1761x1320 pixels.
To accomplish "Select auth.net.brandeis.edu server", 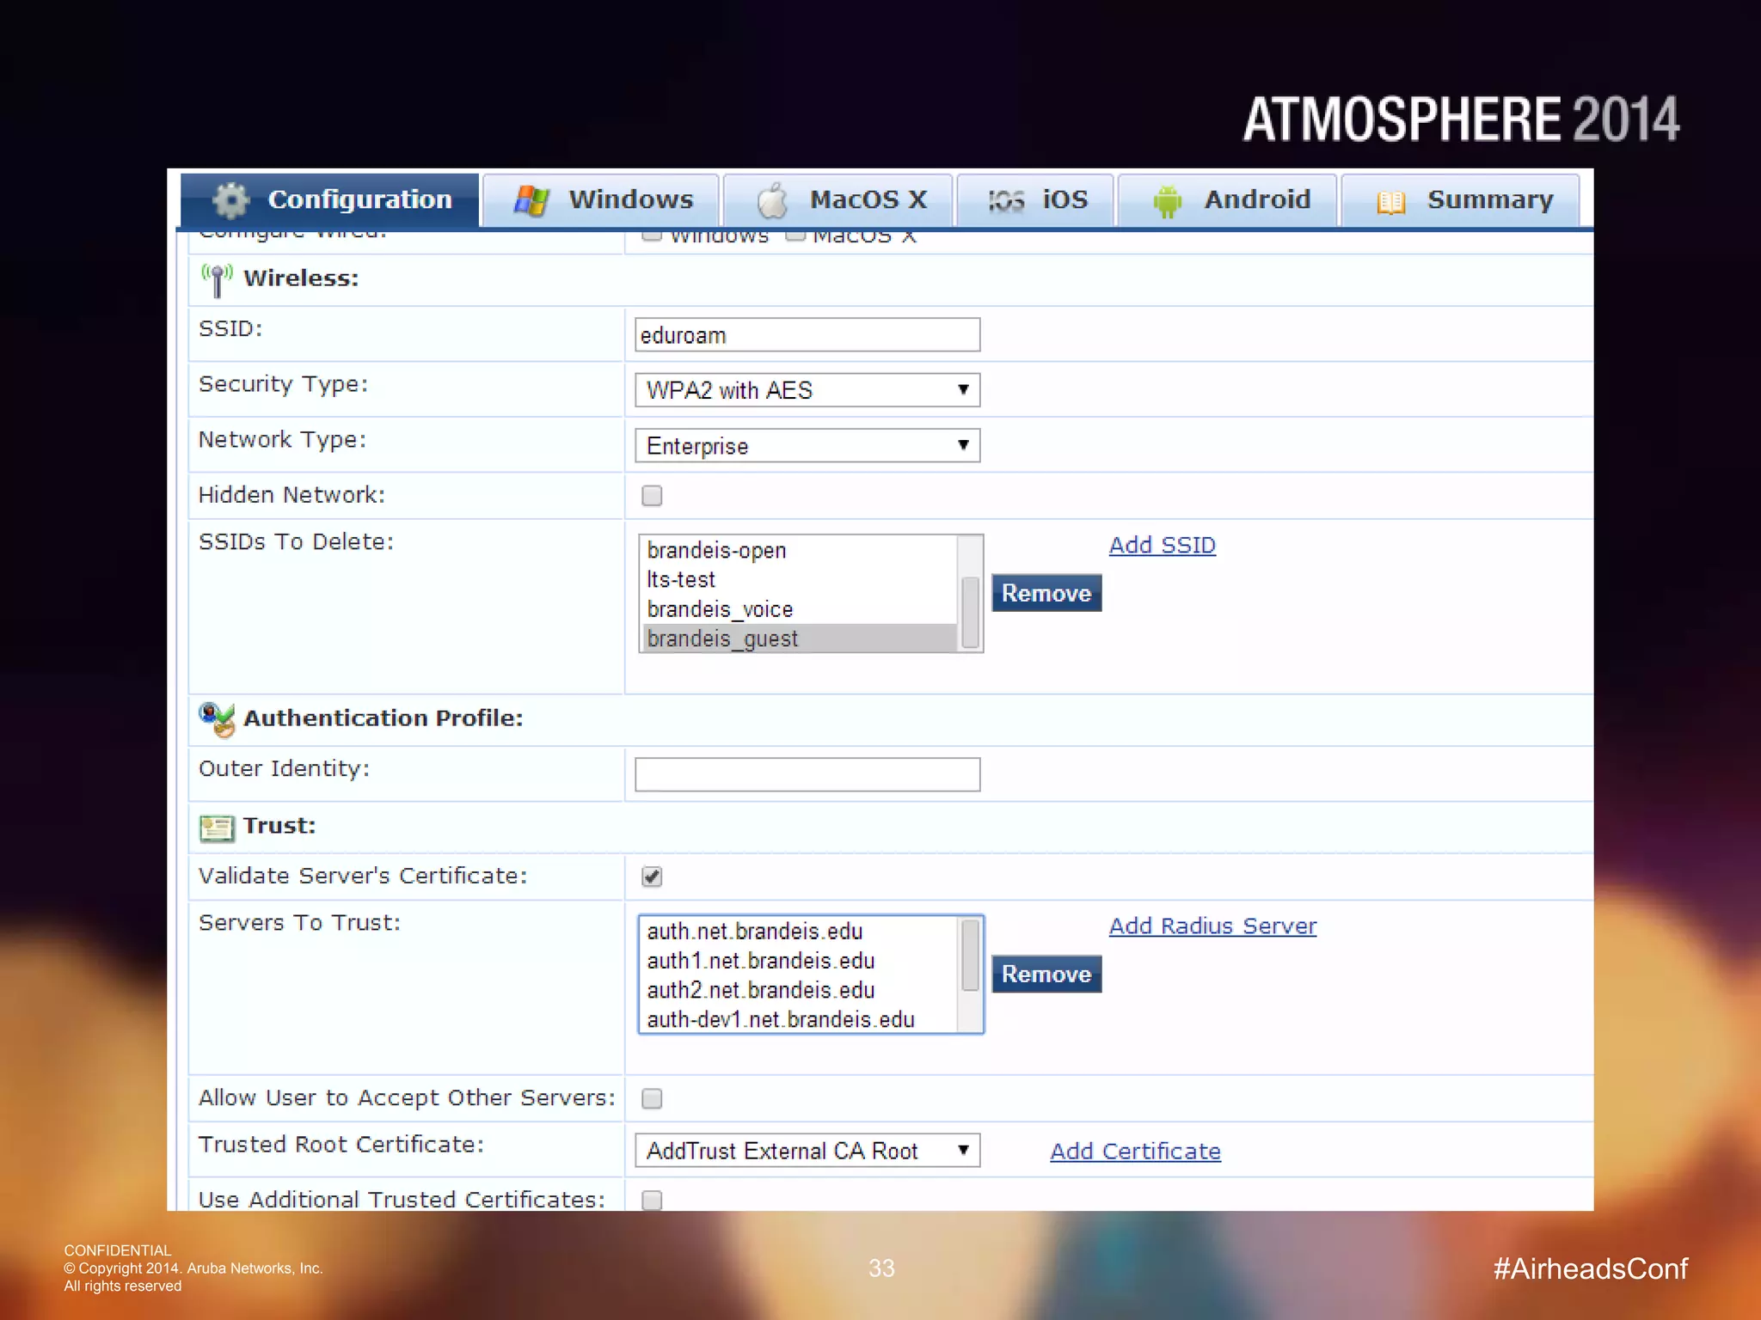I will [x=799, y=932].
